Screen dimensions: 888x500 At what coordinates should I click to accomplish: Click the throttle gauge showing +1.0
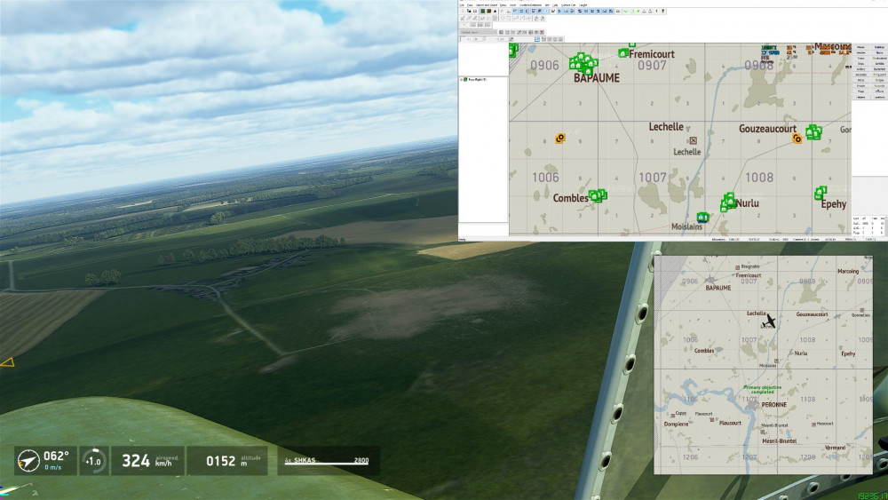[94, 460]
